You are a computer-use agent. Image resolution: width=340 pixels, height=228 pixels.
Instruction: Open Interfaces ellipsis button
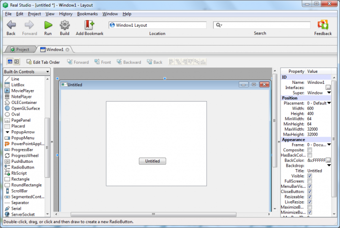click(328, 88)
